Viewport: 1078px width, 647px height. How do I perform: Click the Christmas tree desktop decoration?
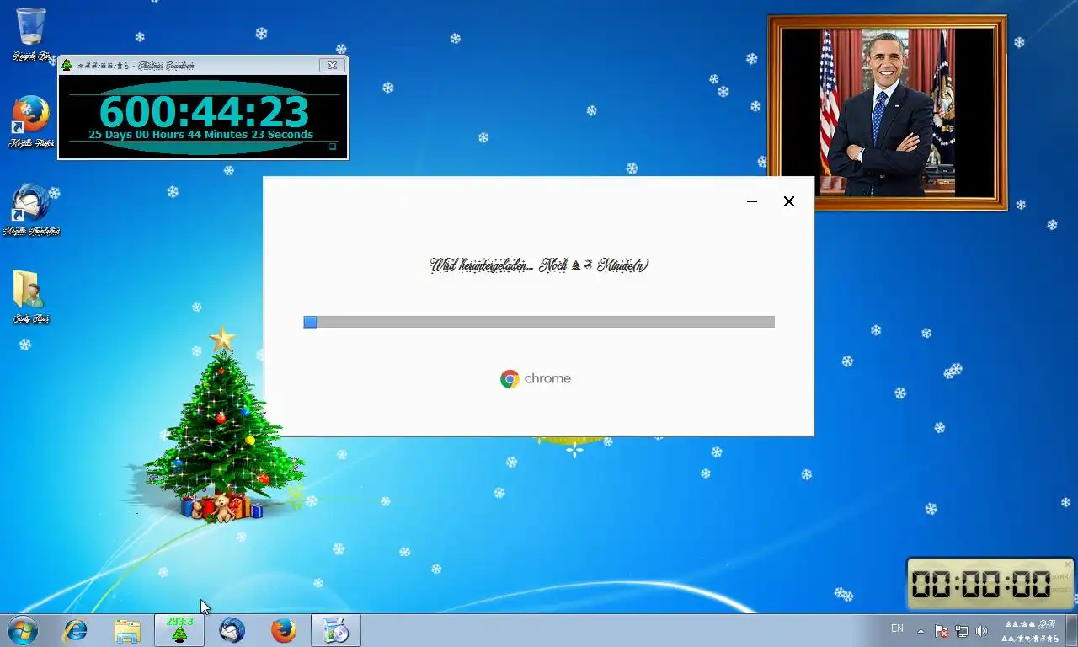pos(221,425)
